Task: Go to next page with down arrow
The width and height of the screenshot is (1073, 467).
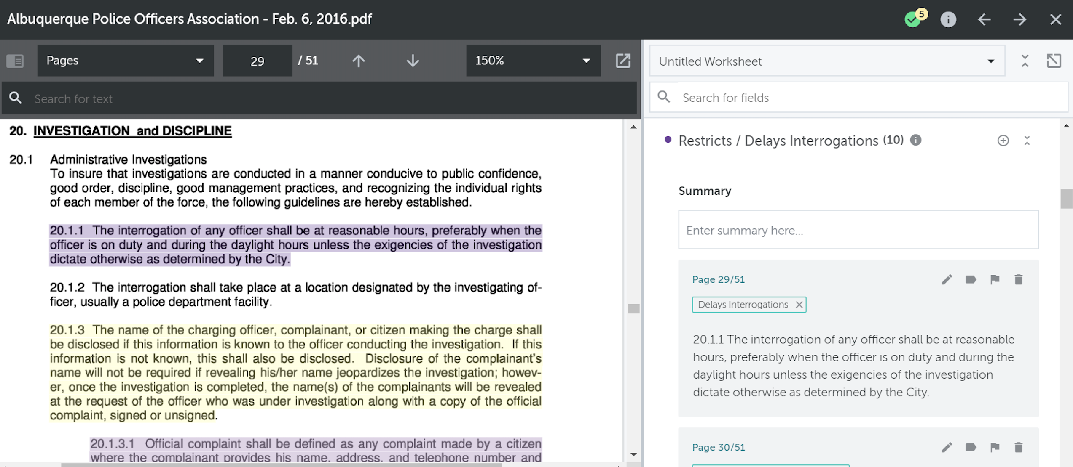Action: (x=413, y=61)
